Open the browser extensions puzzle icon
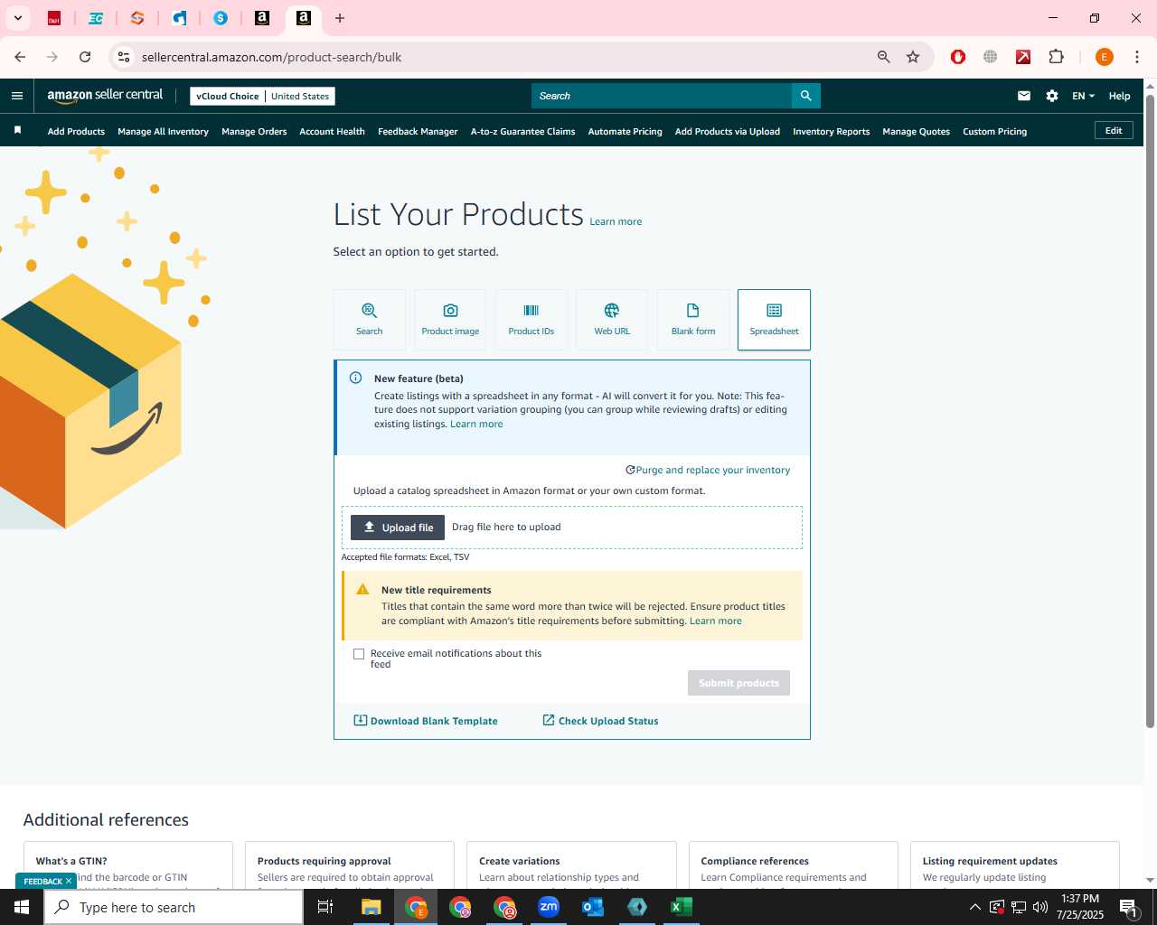 1056,57
